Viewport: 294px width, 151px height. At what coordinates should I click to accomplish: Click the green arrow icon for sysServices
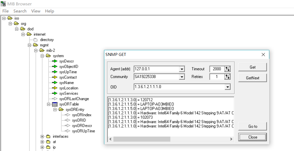click(x=55, y=93)
